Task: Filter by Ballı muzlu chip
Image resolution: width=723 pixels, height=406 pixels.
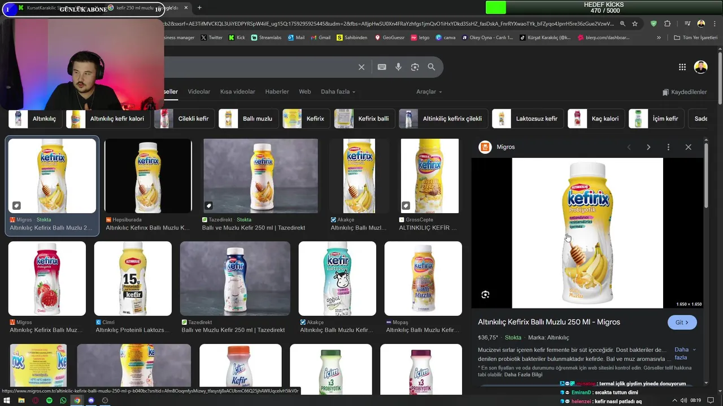Action: click(249, 119)
